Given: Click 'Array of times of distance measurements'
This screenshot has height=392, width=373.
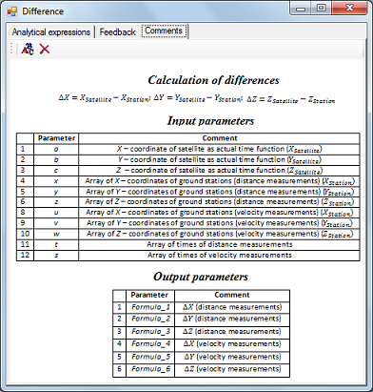Looking at the screenshot, I should click(220, 244).
